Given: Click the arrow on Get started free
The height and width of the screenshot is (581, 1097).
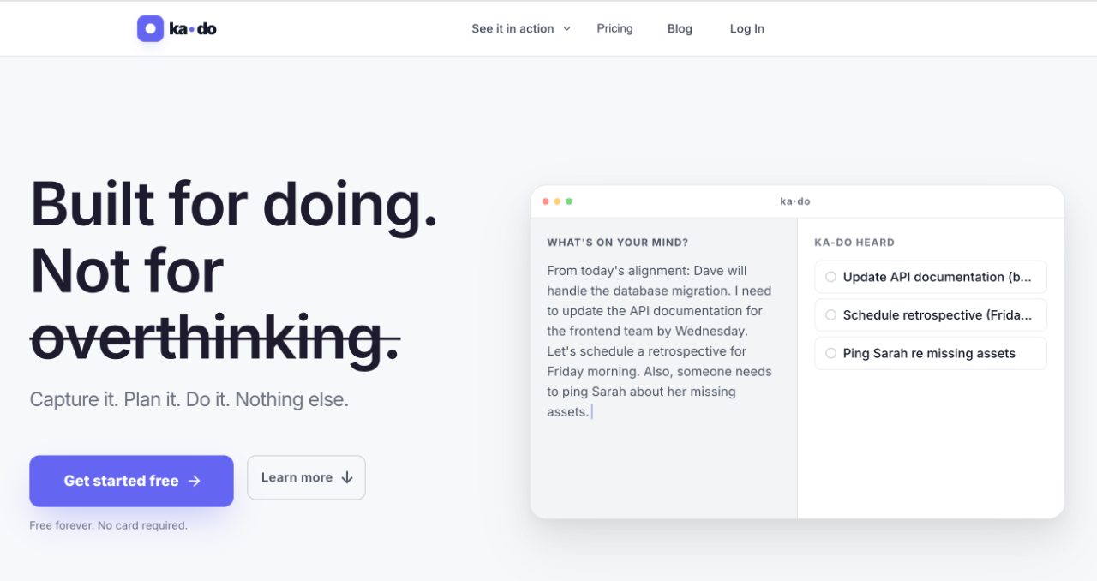Looking at the screenshot, I should pos(195,481).
